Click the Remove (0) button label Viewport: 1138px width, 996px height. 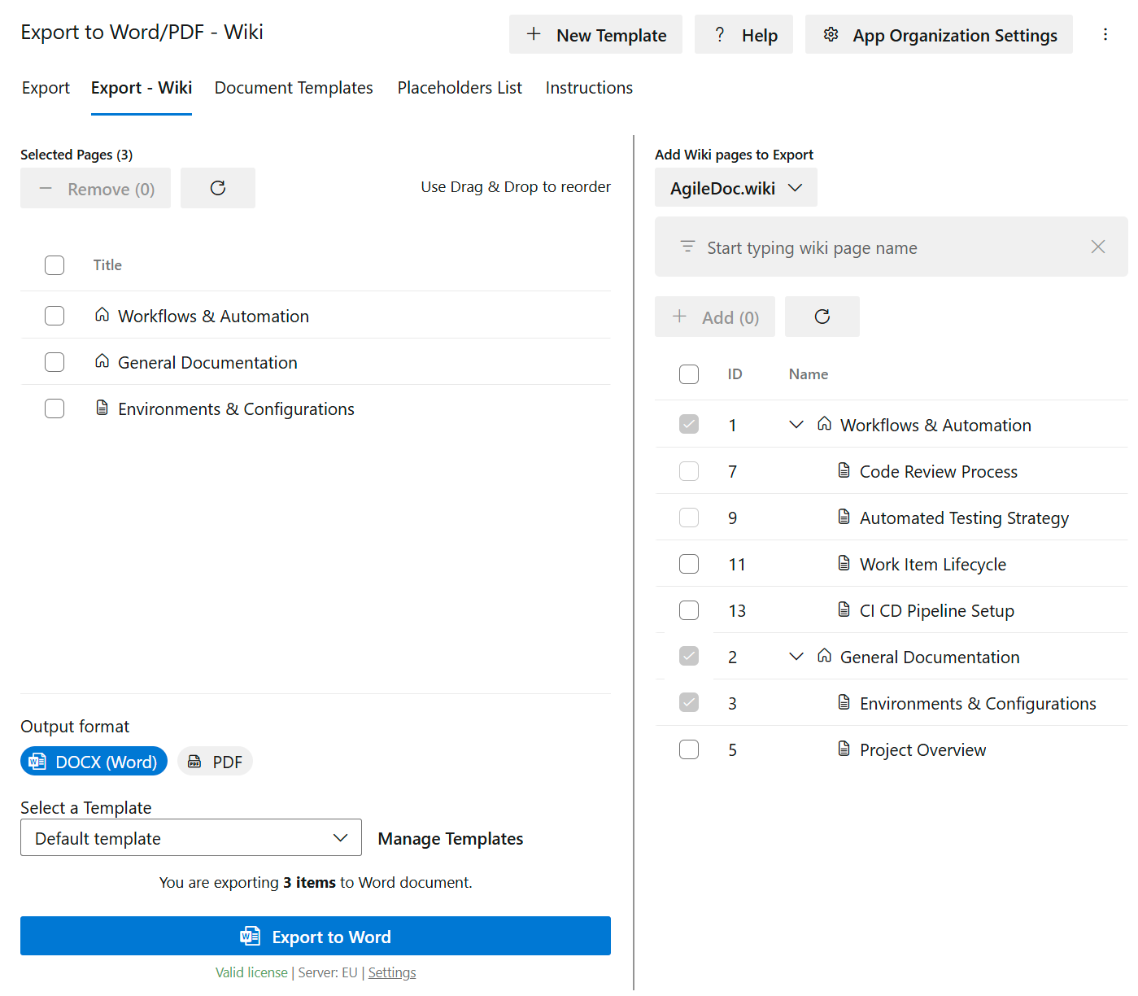click(x=111, y=189)
